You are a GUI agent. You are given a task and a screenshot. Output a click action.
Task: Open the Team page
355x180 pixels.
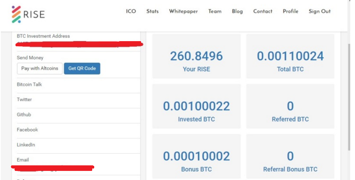click(215, 11)
